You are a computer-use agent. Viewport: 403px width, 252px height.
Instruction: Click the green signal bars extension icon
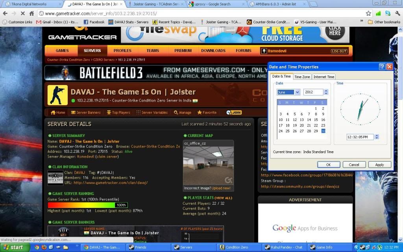pos(378,13)
